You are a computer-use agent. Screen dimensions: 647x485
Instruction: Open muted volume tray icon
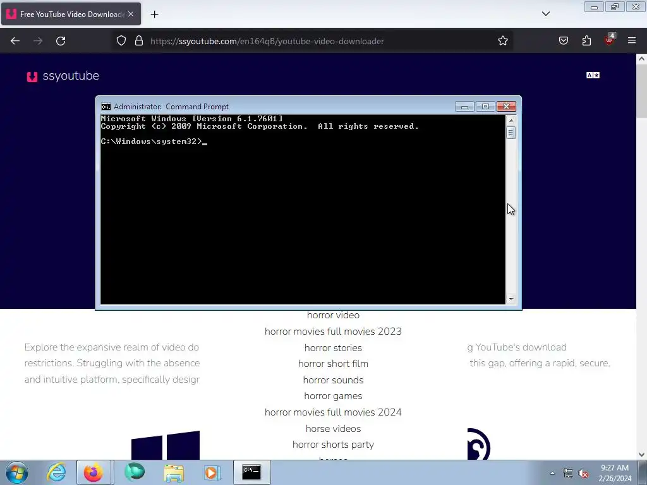pos(583,474)
